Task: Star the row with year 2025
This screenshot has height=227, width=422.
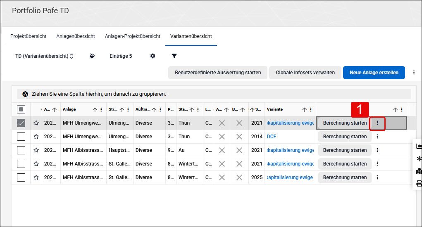Action: (36, 177)
